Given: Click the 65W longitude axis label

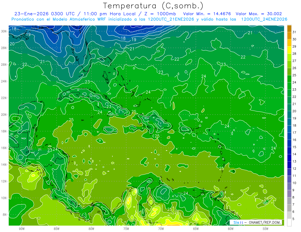Looking at the screenshot, I should (196, 228).
